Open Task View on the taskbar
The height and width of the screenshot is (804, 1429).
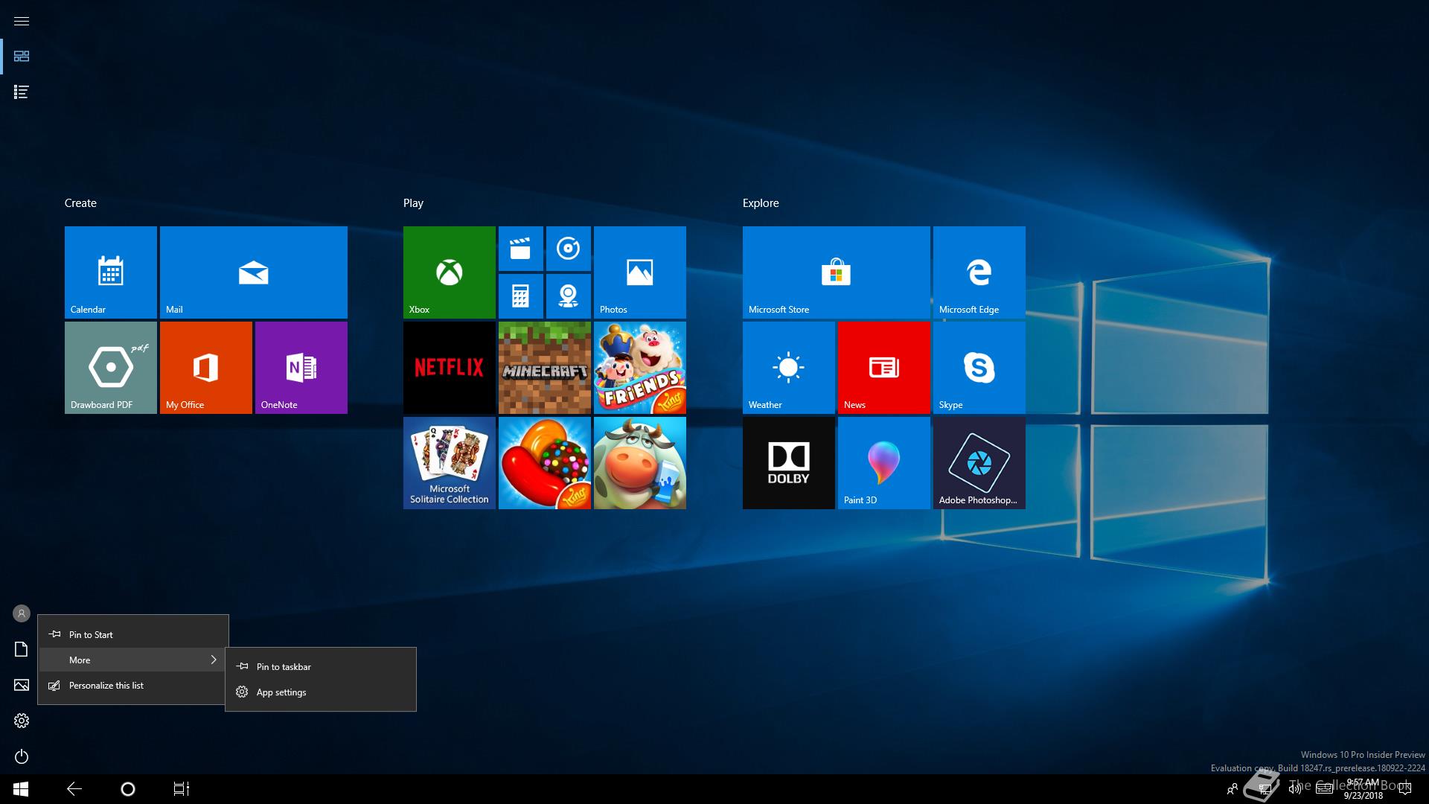pyautogui.click(x=182, y=789)
